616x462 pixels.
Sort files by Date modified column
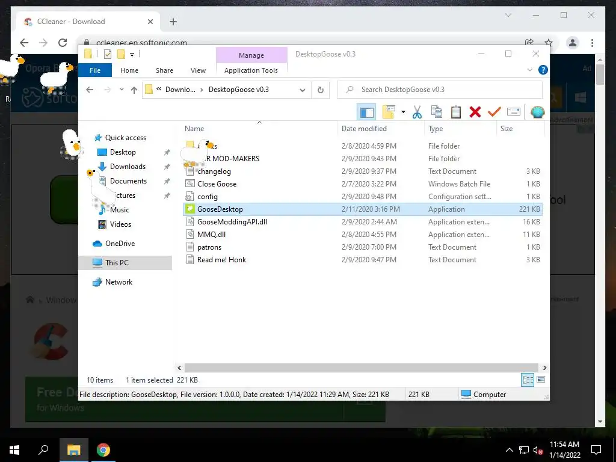click(x=364, y=129)
